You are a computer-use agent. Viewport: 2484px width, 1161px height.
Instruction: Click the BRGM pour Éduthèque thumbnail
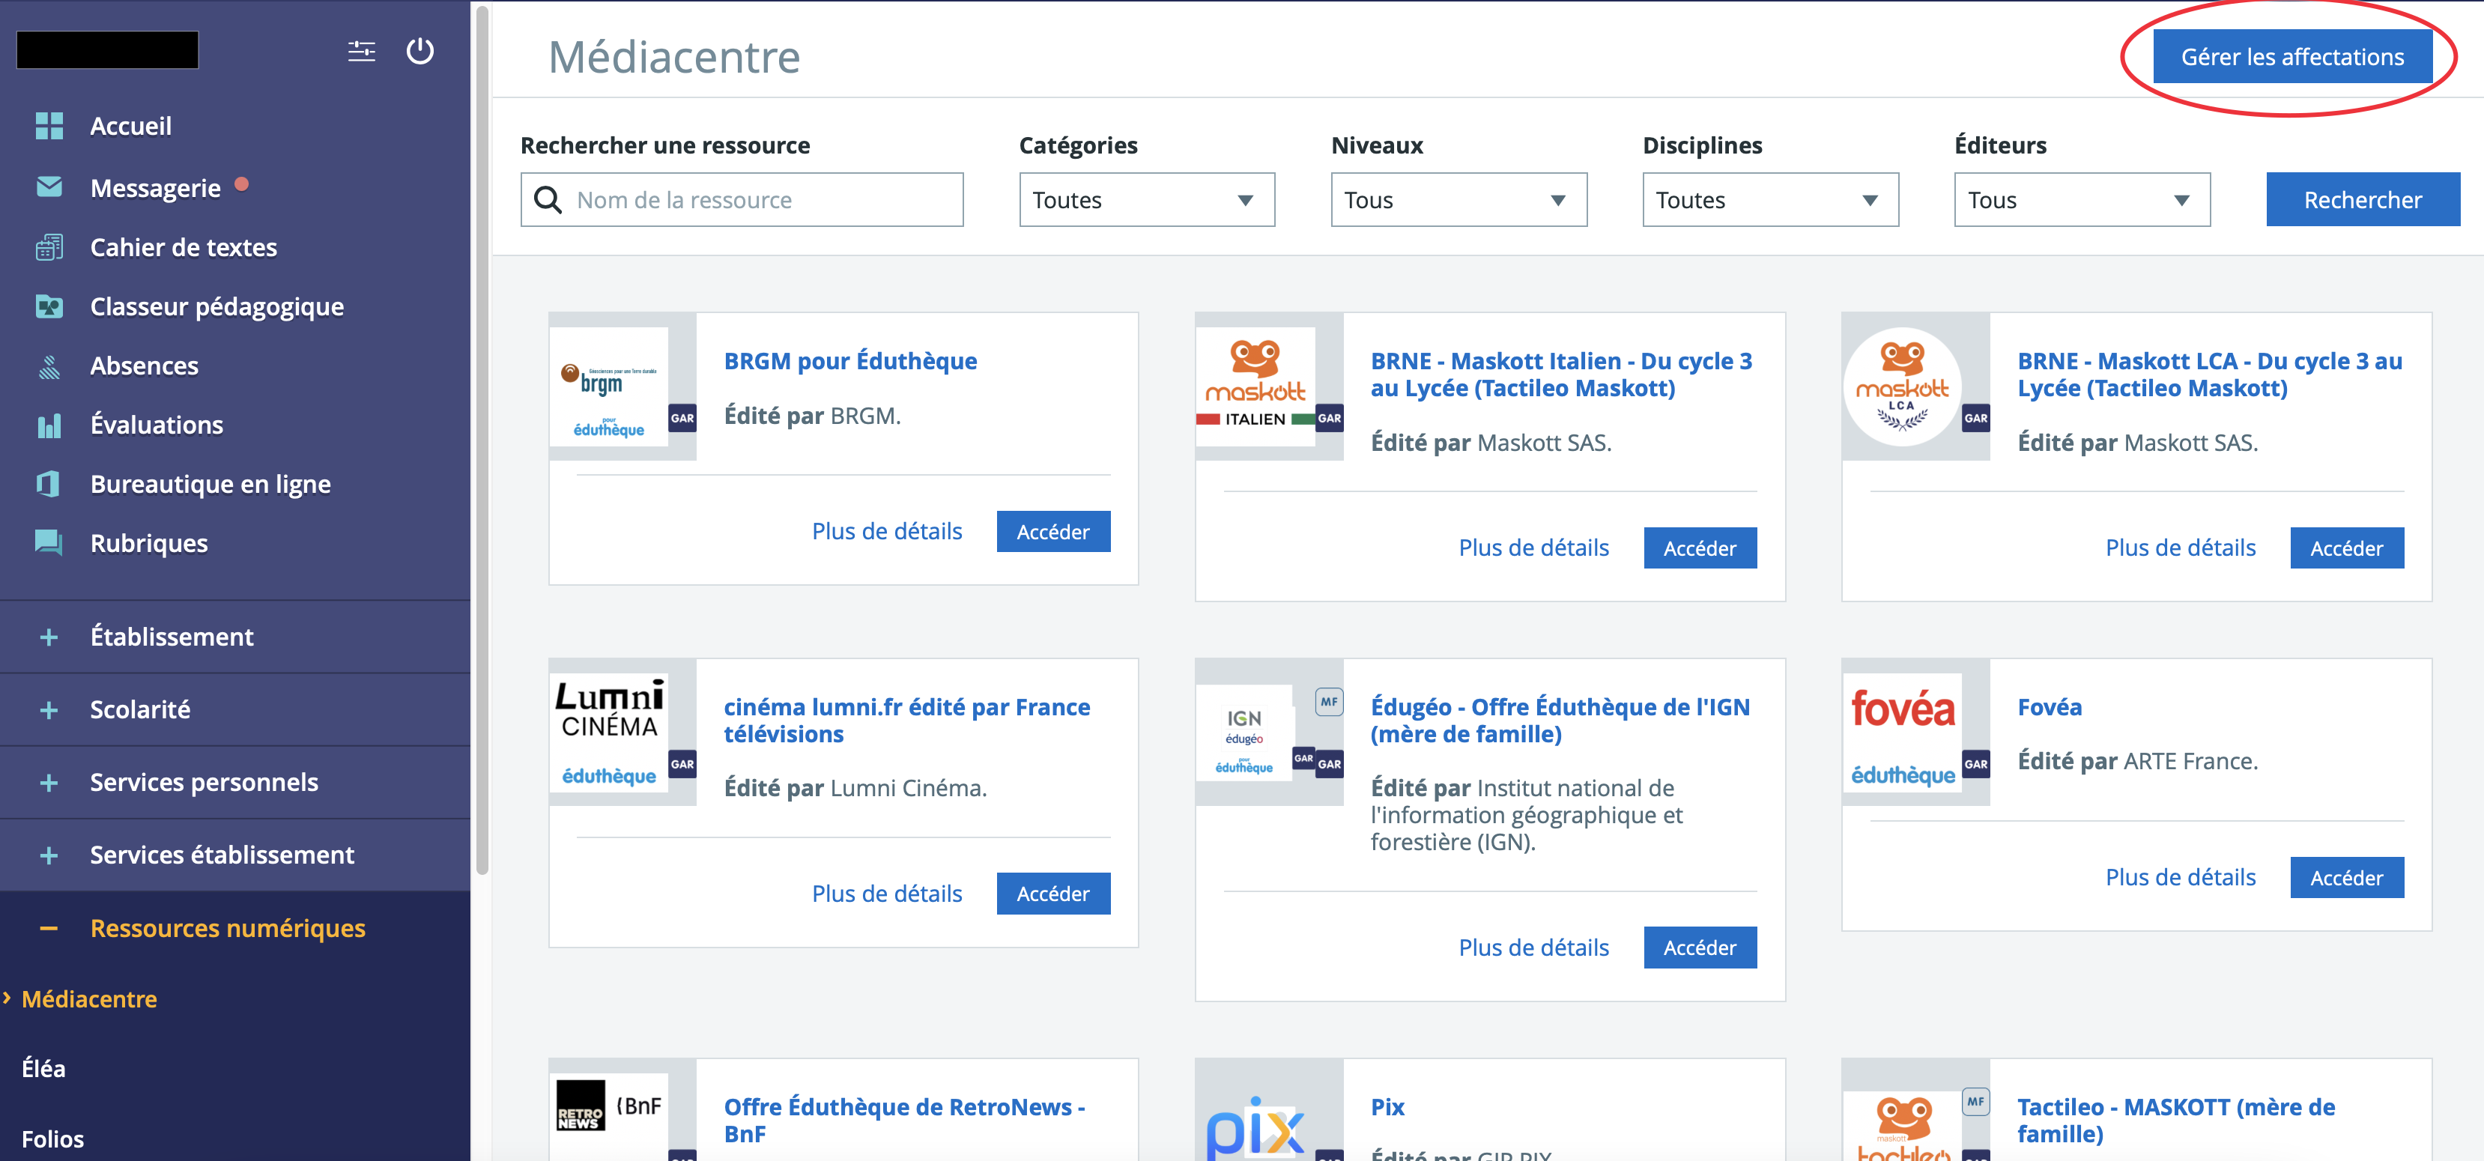point(622,386)
